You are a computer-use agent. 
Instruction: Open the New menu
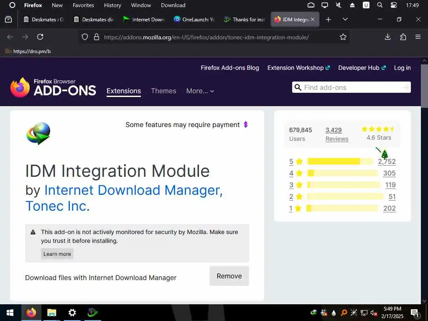pyautogui.click(x=57, y=5)
